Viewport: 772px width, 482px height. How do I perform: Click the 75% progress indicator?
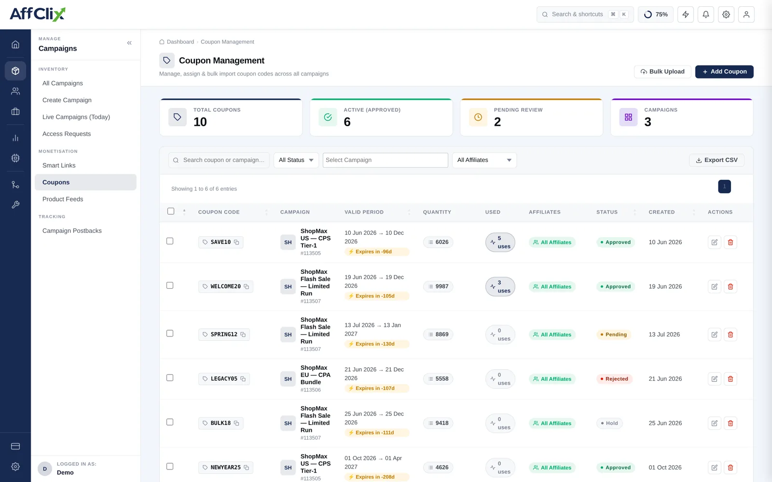click(656, 14)
